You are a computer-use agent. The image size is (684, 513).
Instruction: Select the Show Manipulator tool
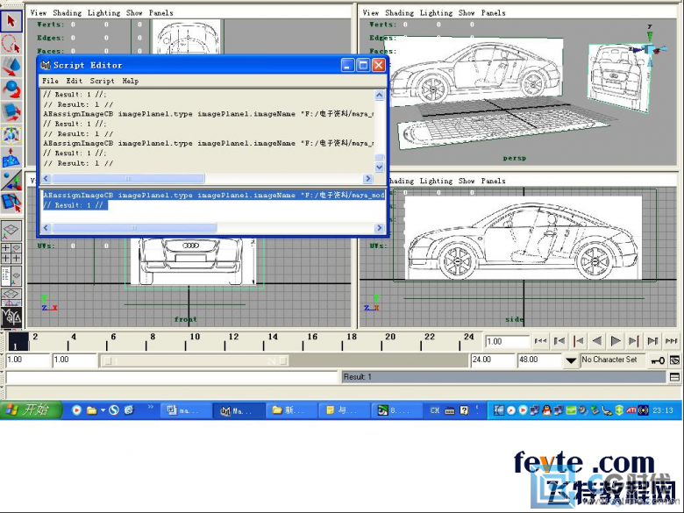click(x=11, y=180)
